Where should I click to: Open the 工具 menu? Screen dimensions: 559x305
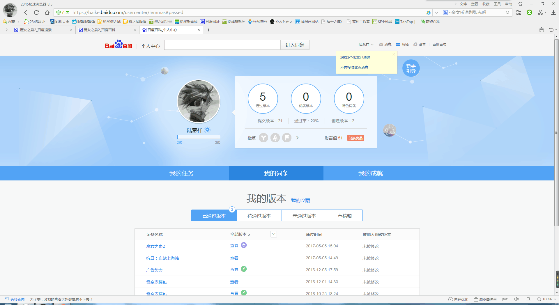click(x=497, y=4)
